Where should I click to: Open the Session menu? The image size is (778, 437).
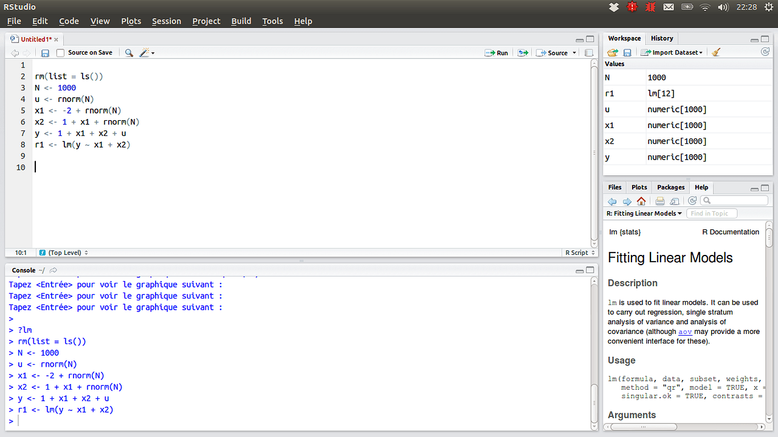[x=166, y=21]
